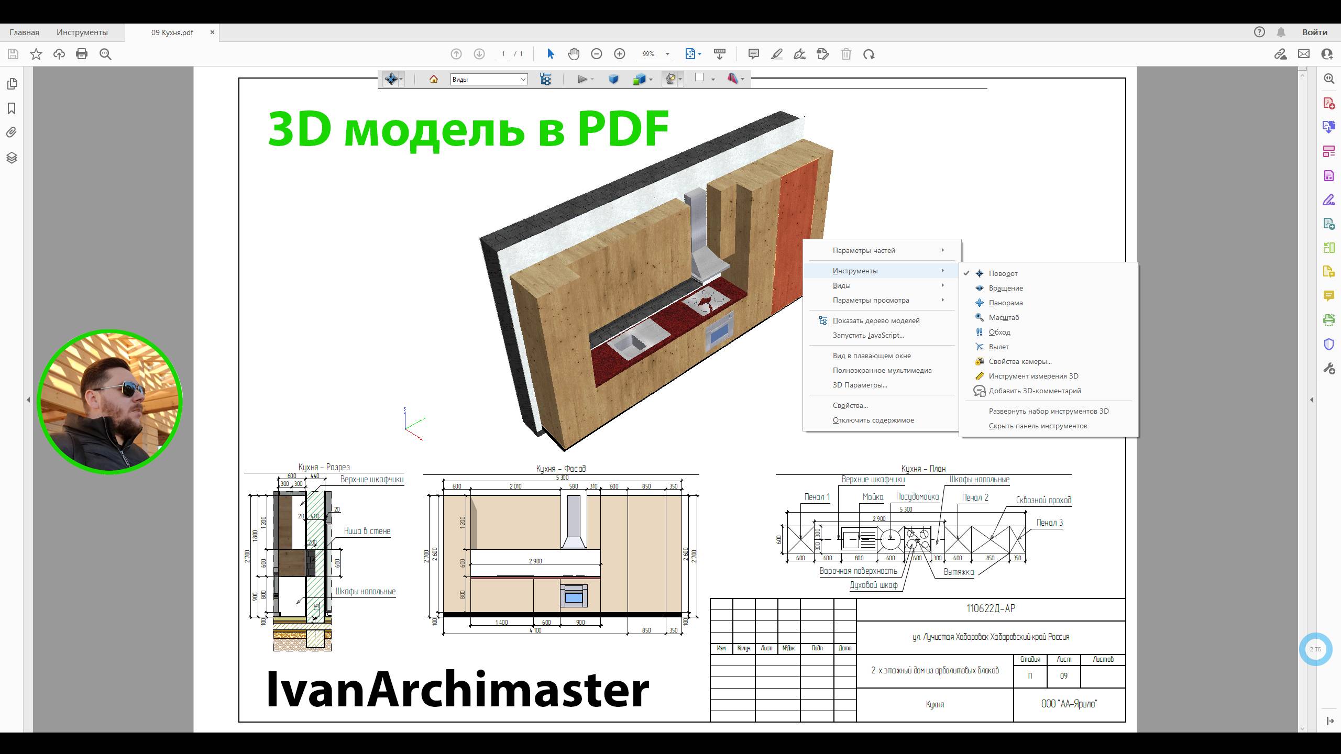Screen dimensions: 1341x754
Task: Open the Comment bubble icon in right sidebar
Action: tap(1329, 296)
